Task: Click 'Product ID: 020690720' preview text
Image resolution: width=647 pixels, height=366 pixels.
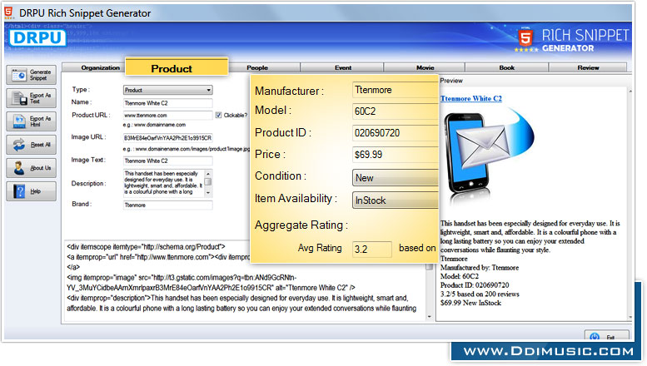Action: pos(475,285)
